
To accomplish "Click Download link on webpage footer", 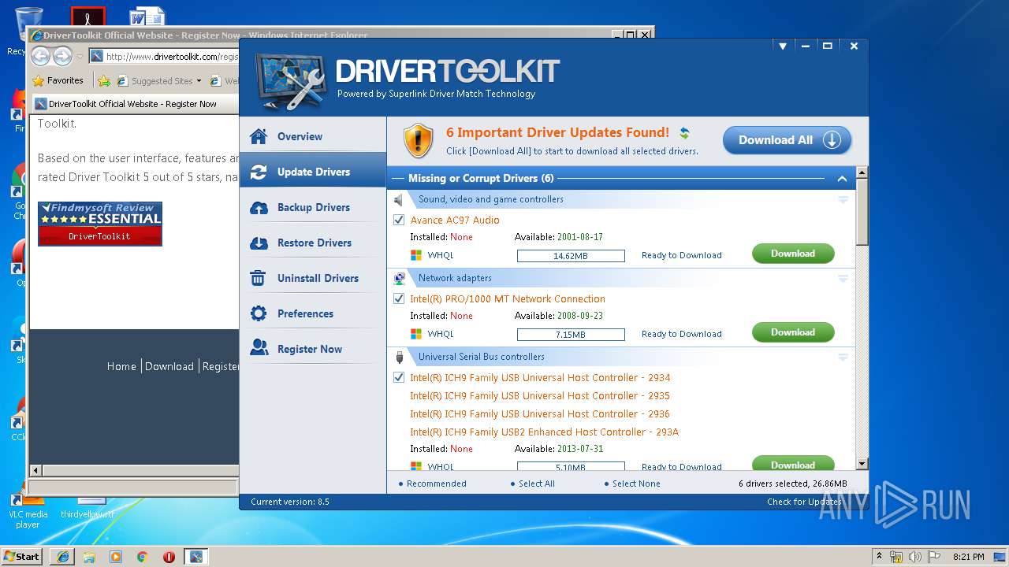I will coord(169,366).
